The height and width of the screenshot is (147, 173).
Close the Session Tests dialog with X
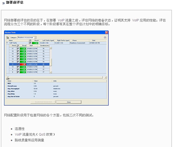click(106, 32)
